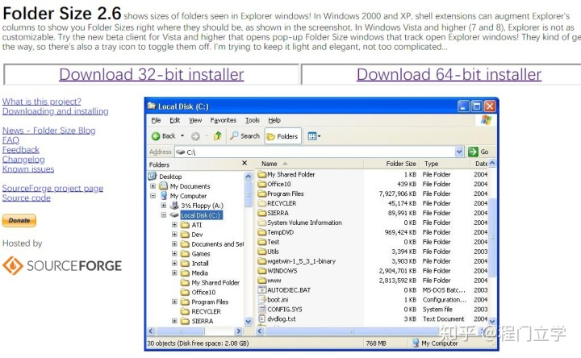This screenshot has height=358, width=581.
Task: Click RECYCLER folder icon in file list
Action: click(x=262, y=203)
